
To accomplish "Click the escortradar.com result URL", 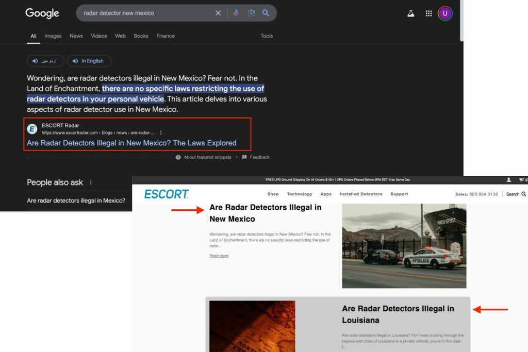I will (98, 132).
